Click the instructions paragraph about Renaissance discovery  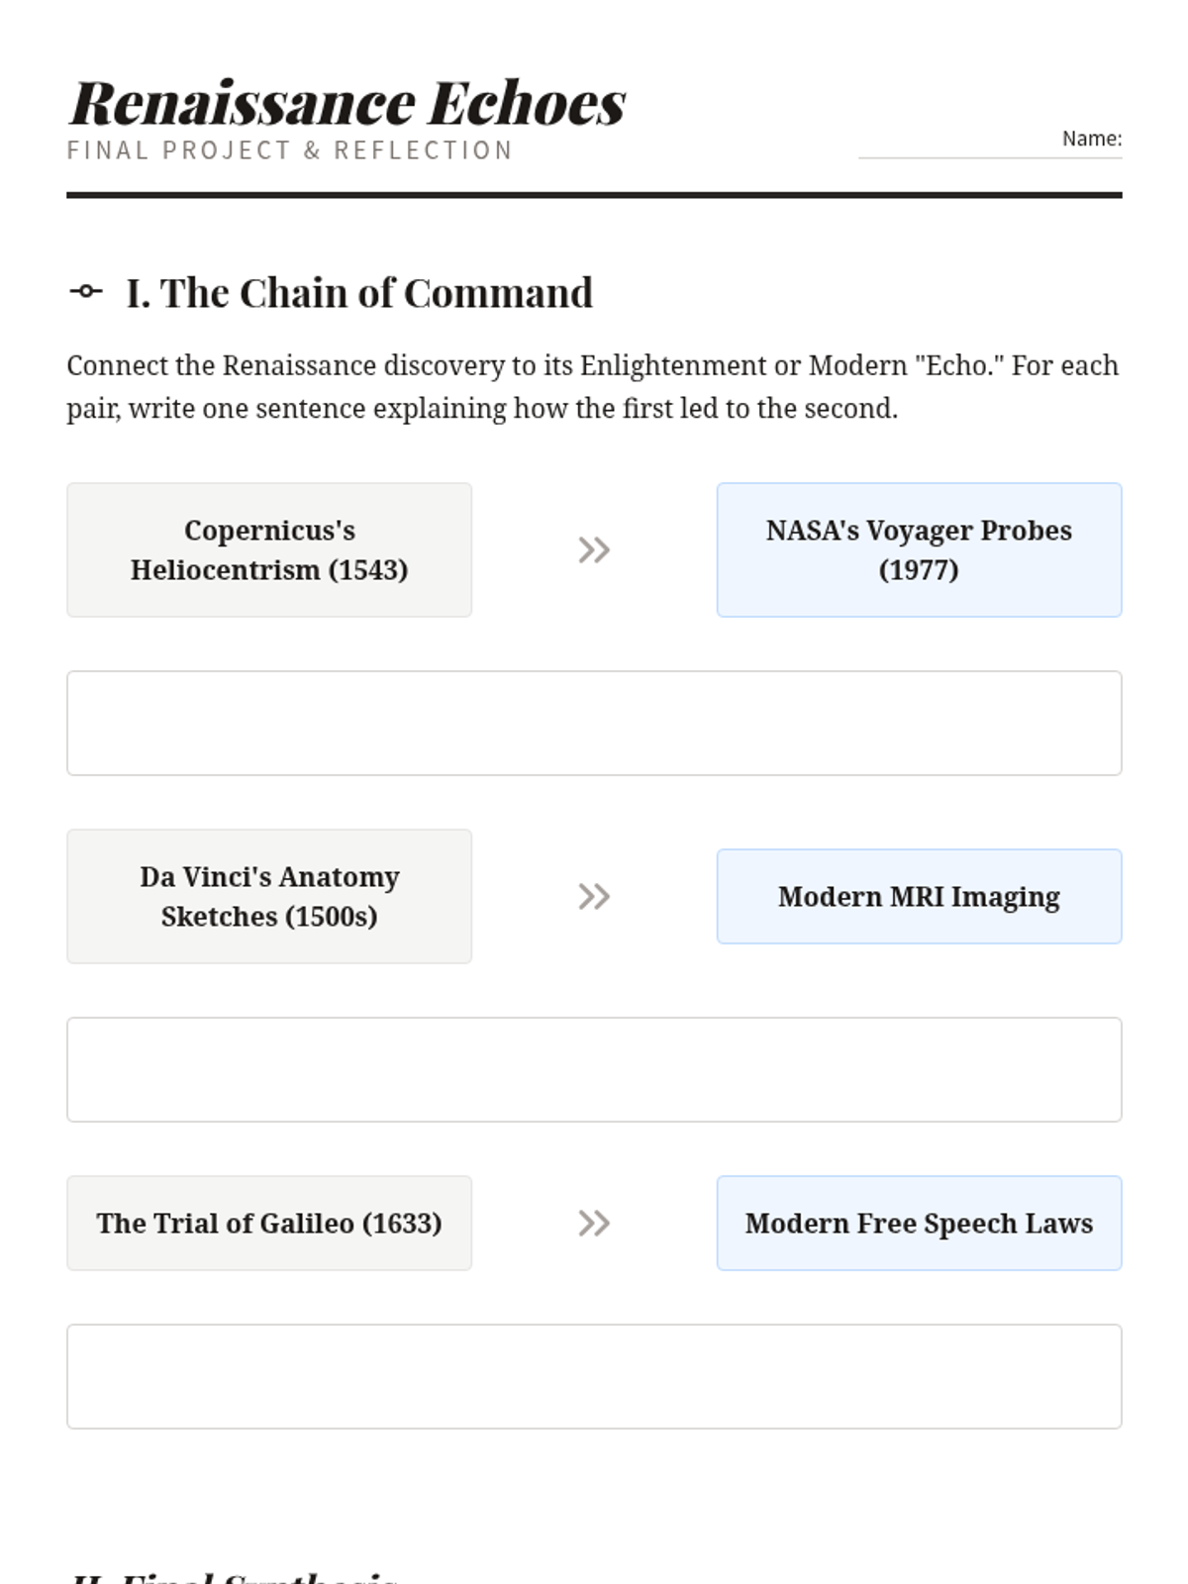[593, 386]
